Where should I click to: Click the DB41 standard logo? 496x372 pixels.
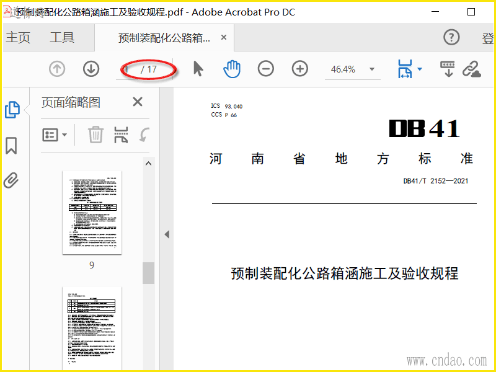[x=424, y=128]
